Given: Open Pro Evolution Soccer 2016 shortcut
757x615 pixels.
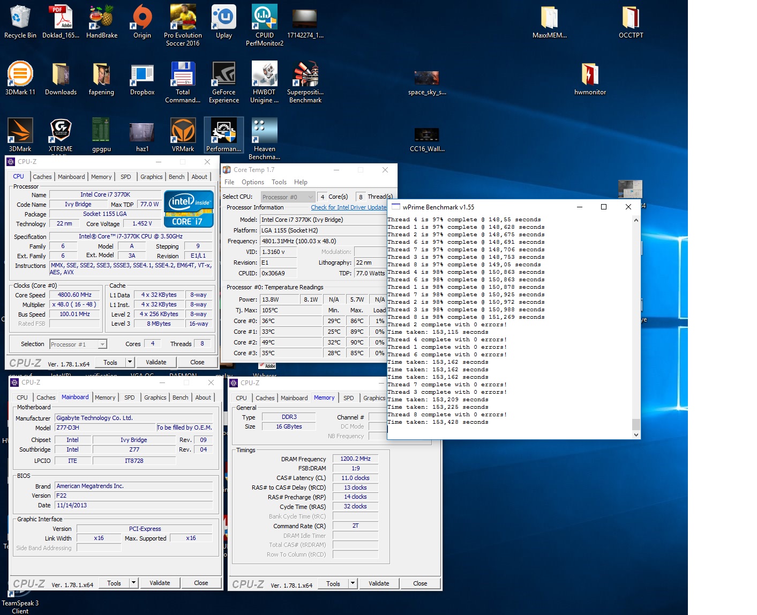Looking at the screenshot, I should pos(183,25).
